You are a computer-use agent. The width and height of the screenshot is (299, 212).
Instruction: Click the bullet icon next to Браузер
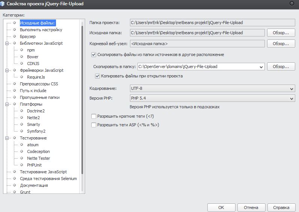[x=15, y=36]
